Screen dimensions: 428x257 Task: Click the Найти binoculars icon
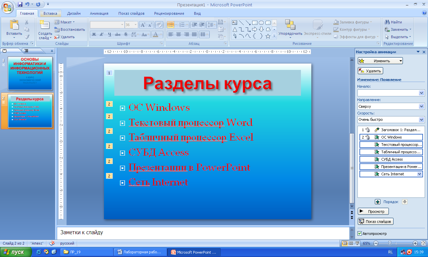(x=388, y=22)
